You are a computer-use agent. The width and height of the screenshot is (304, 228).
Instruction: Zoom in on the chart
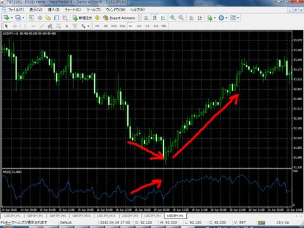click(x=173, y=18)
